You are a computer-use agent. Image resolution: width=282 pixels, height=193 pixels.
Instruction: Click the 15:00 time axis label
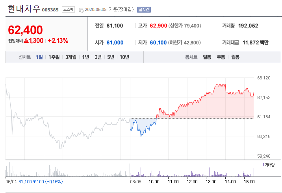249,182
